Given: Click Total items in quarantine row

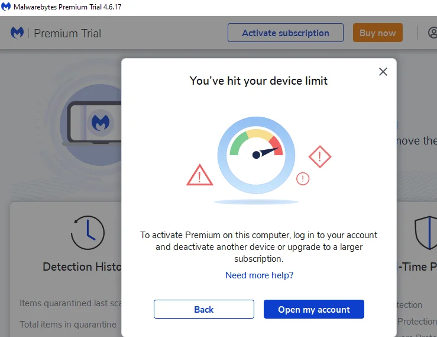Looking at the screenshot, I should coord(68,325).
